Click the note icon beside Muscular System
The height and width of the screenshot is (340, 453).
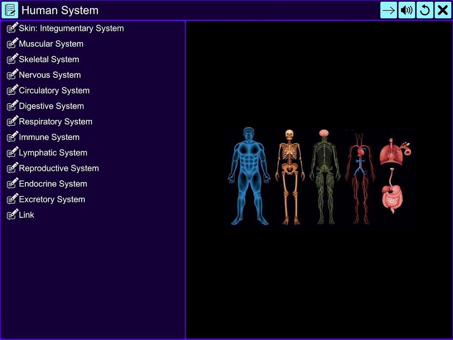coord(12,43)
